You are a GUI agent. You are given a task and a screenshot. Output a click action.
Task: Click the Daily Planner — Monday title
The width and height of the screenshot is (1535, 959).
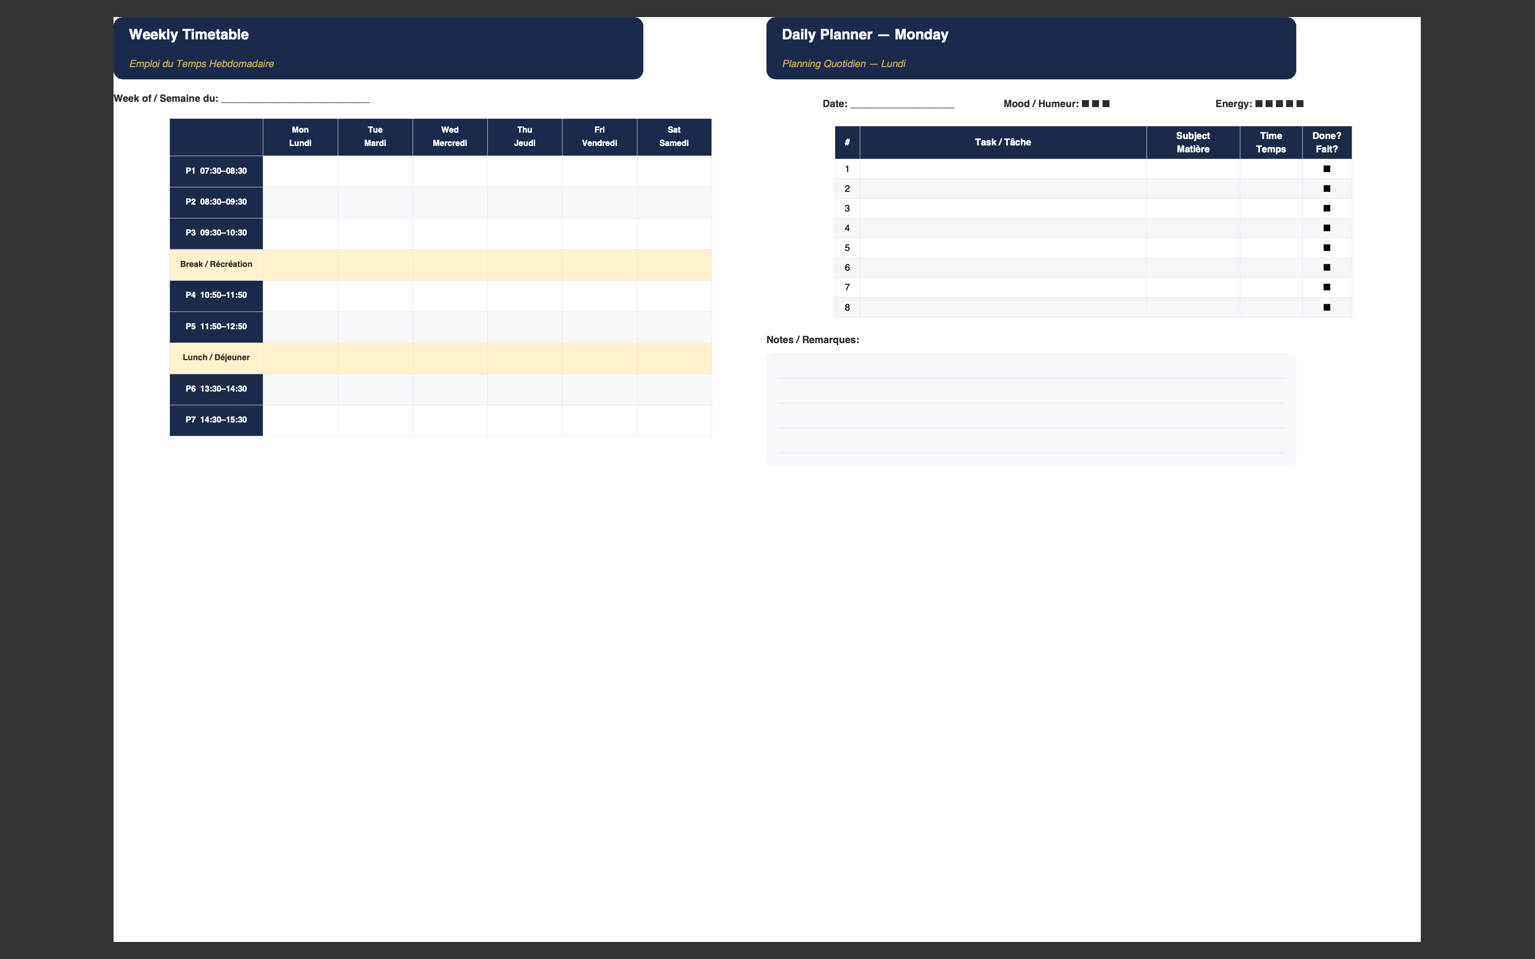pos(865,34)
